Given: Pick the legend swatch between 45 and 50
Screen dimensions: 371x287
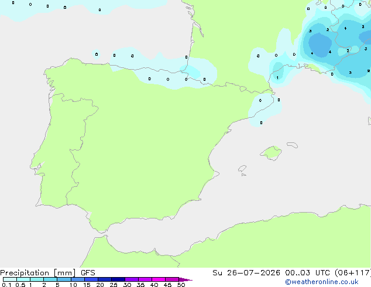Looking at the screenshot, I should (172, 279).
